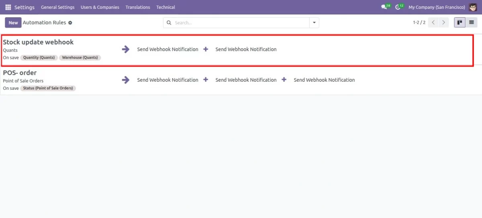Open the General Settings menu
The image size is (482, 218).
[57, 7]
